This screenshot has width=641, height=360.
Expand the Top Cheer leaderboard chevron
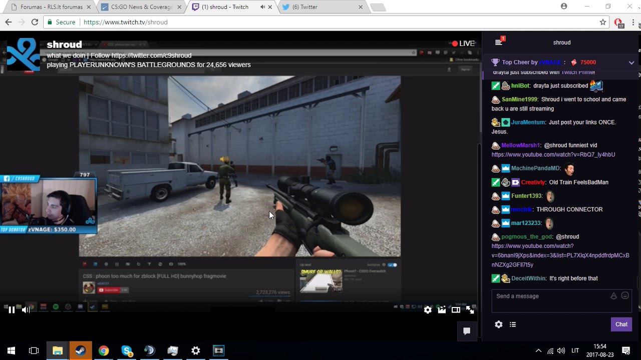(x=631, y=62)
